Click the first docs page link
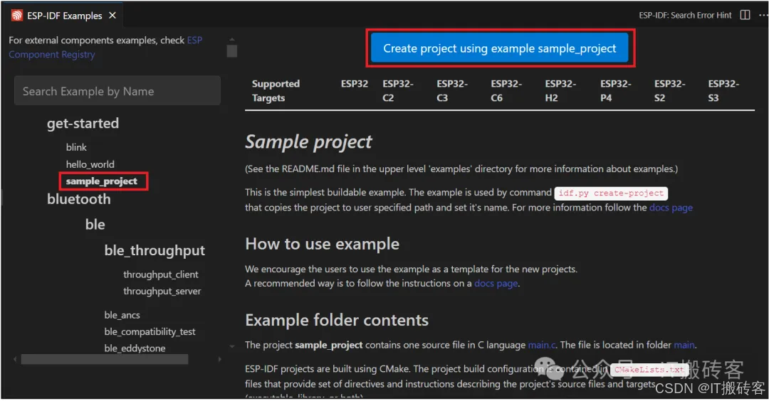This screenshot has width=769, height=401. (671, 207)
